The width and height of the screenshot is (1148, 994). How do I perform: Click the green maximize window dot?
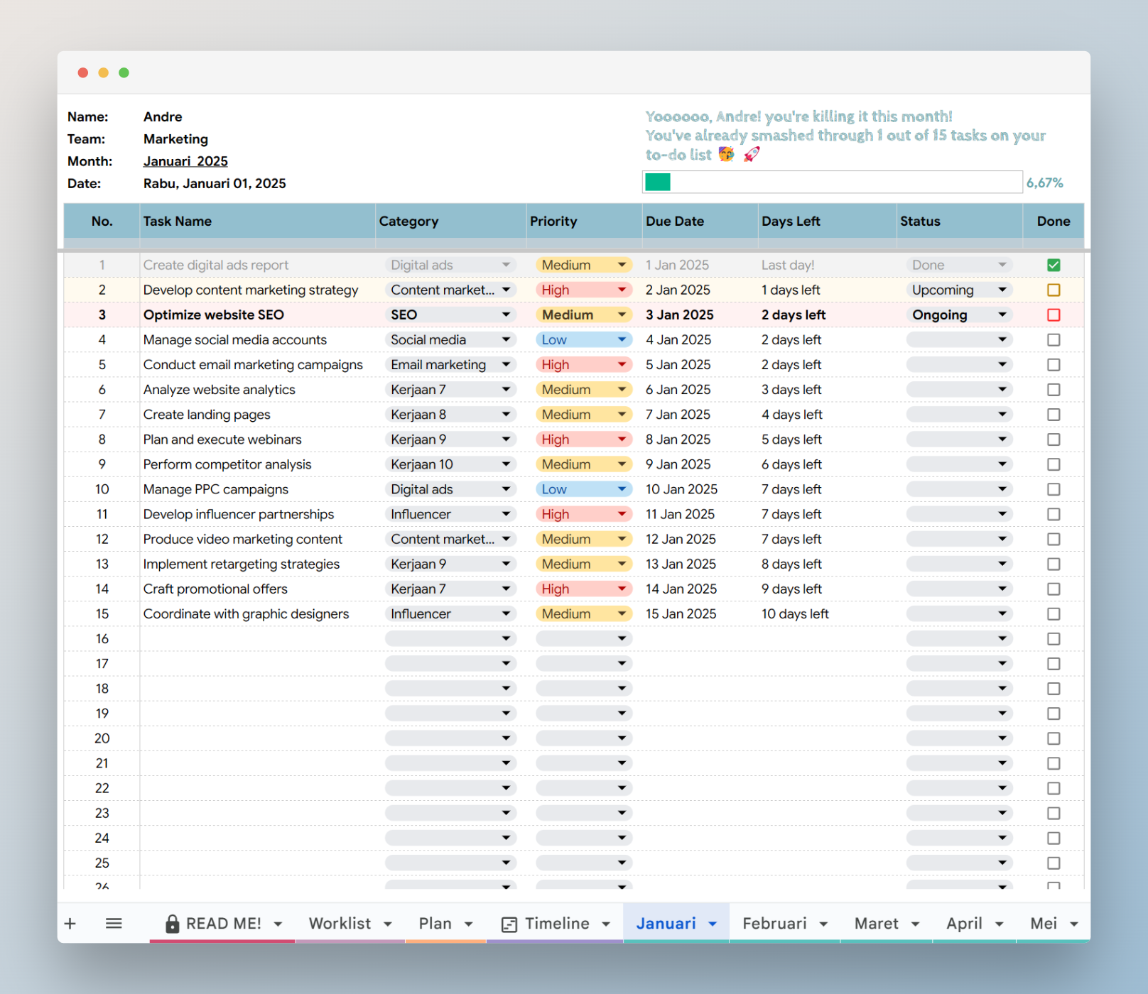tap(124, 72)
